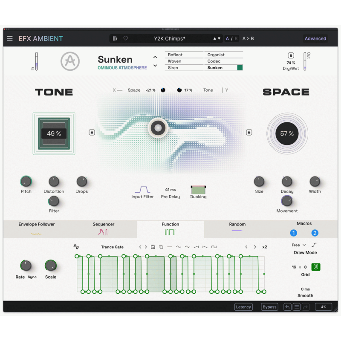
Task: Click the output level slider
Action: (x=305, y=61)
